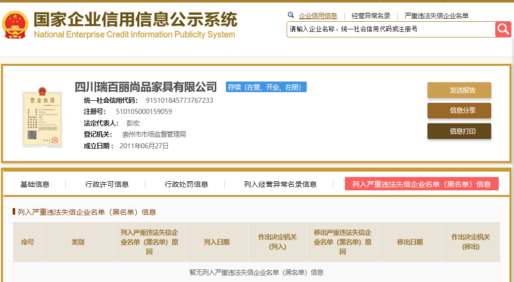Click the 成立日期 field label

pos(99,146)
